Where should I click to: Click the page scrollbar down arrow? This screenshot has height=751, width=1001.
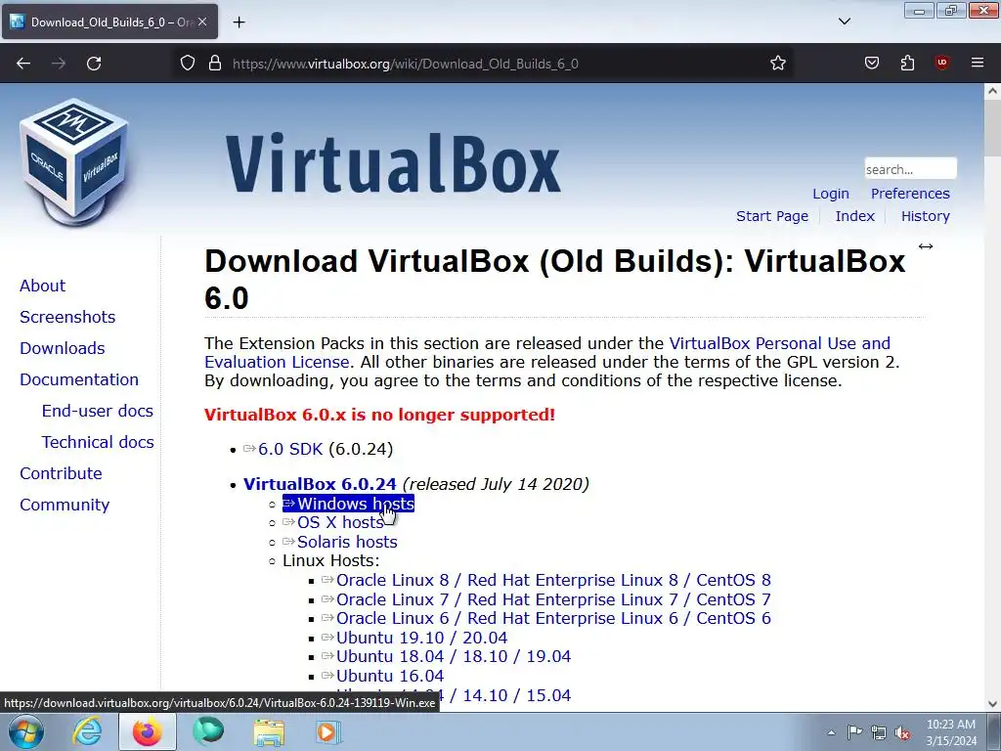coord(992,704)
